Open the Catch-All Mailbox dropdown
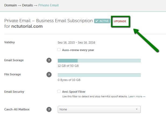This screenshot has height=120, width=166. [x=99, y=110]
